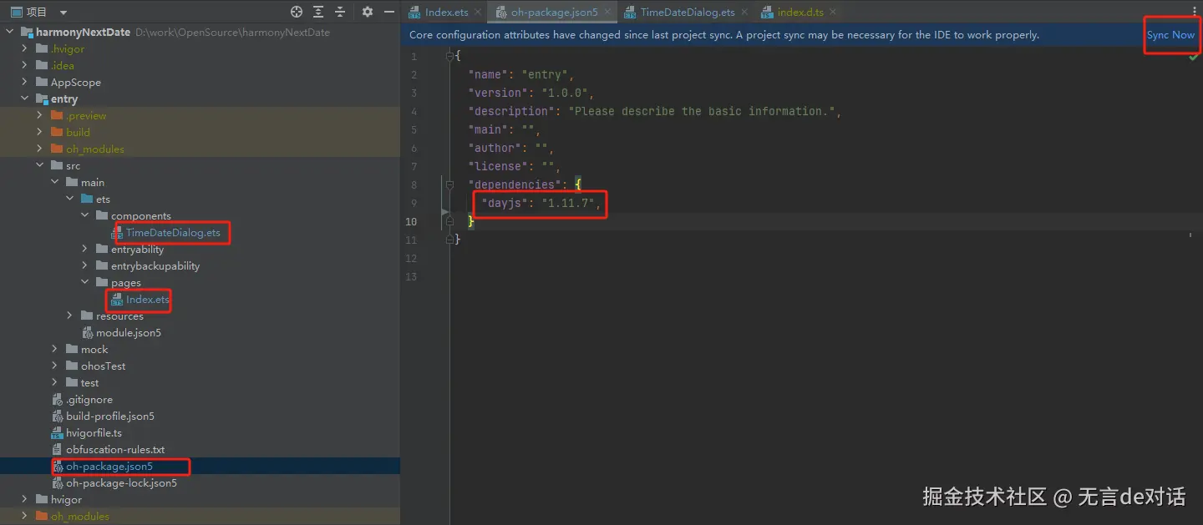Click line number 10 in the gutter

click(x=411, y=221)
